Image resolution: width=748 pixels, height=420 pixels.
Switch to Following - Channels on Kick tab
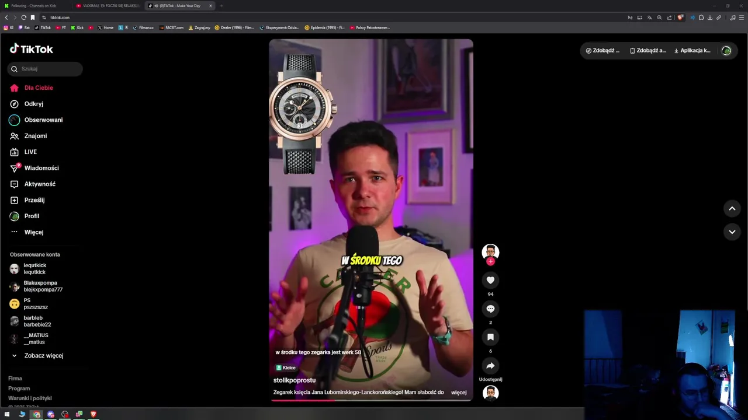coord(35,6)
